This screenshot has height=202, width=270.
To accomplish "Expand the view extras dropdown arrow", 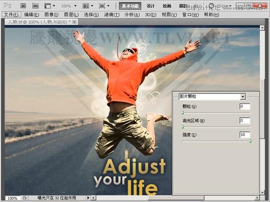I will pyautogui.click(x=54, y=6).
